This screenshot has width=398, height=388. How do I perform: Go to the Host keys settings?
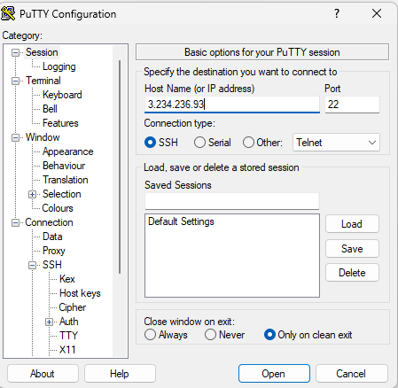tap(80, 293)
